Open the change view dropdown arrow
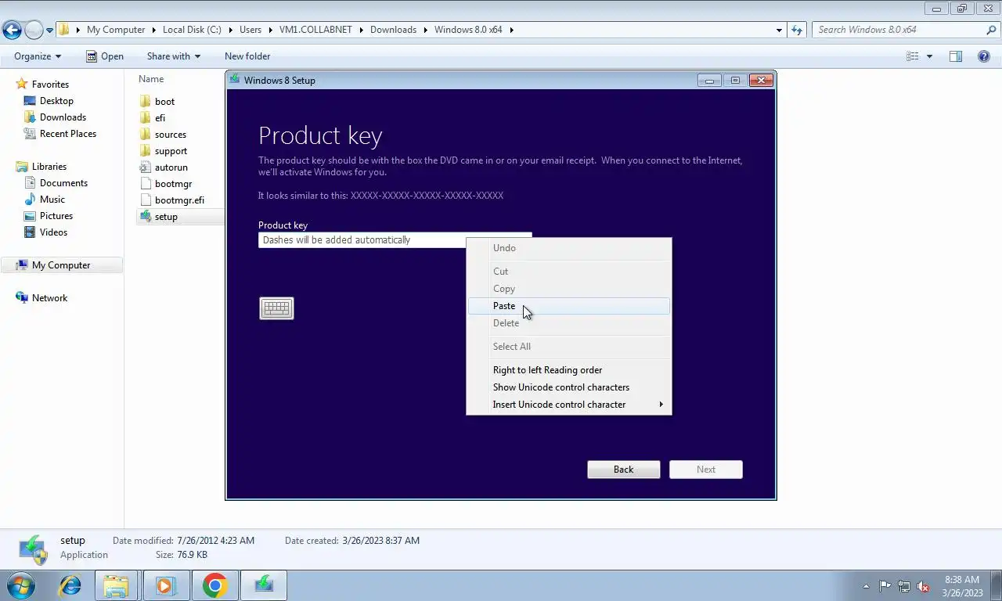The width and height of the screenshot is (1002, 601). [x=930, y=56]
